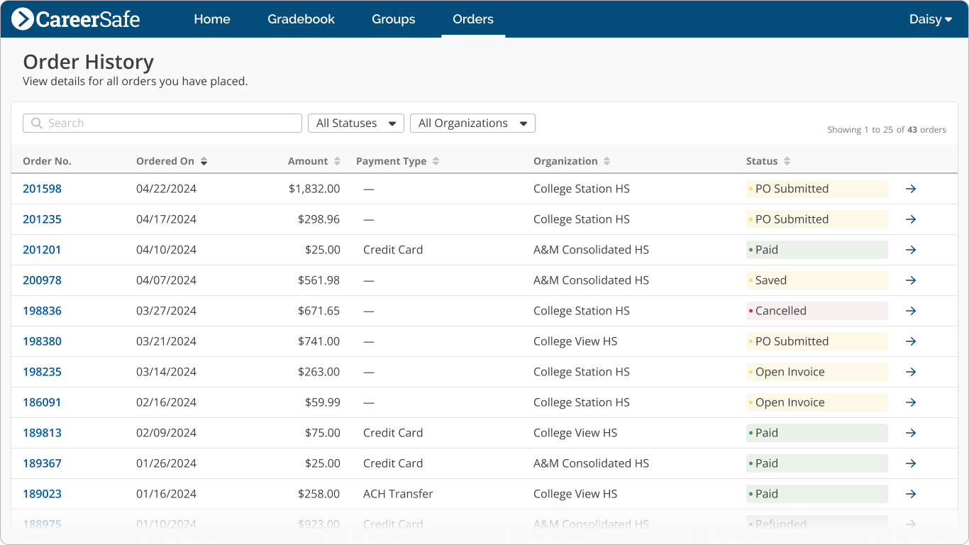This screenshot has width=969, height=545.
Task: Sort orders by the Ordered On column arrows
Action: point(204,161)
